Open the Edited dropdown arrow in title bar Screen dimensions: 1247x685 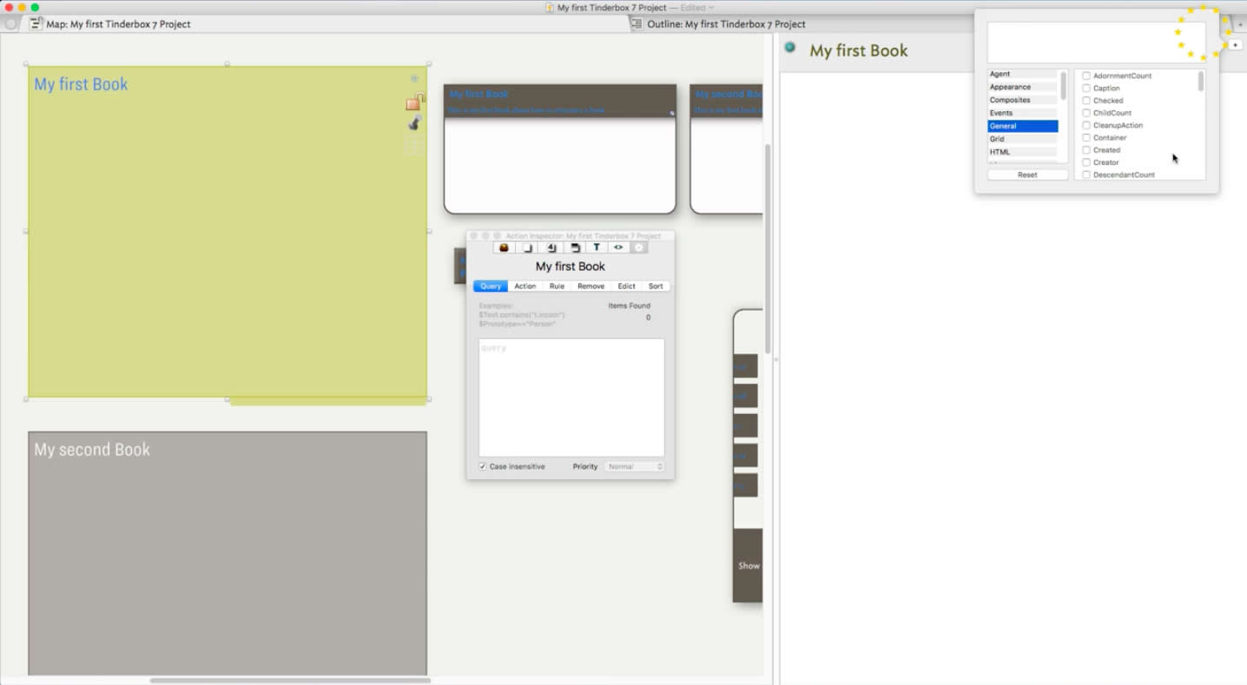[x=711, y=8]
